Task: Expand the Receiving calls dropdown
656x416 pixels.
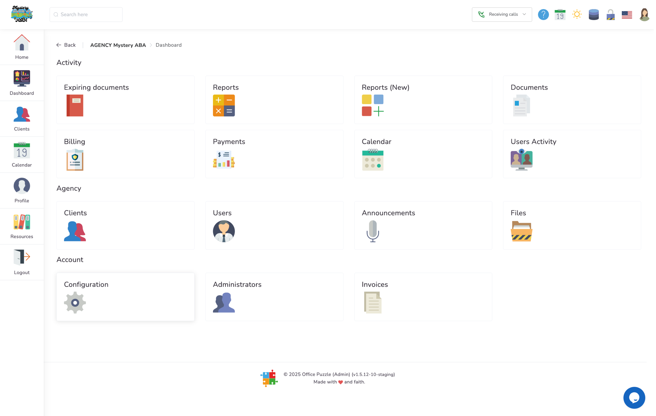Action: click(x=502, y=14)
